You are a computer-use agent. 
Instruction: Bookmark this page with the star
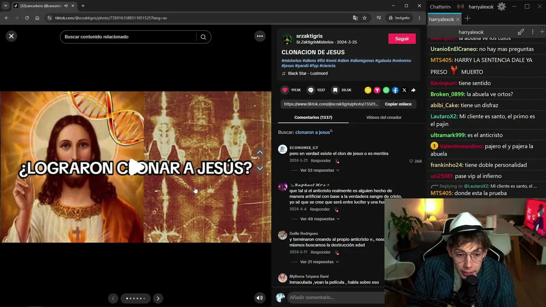[x=365, y=18]
